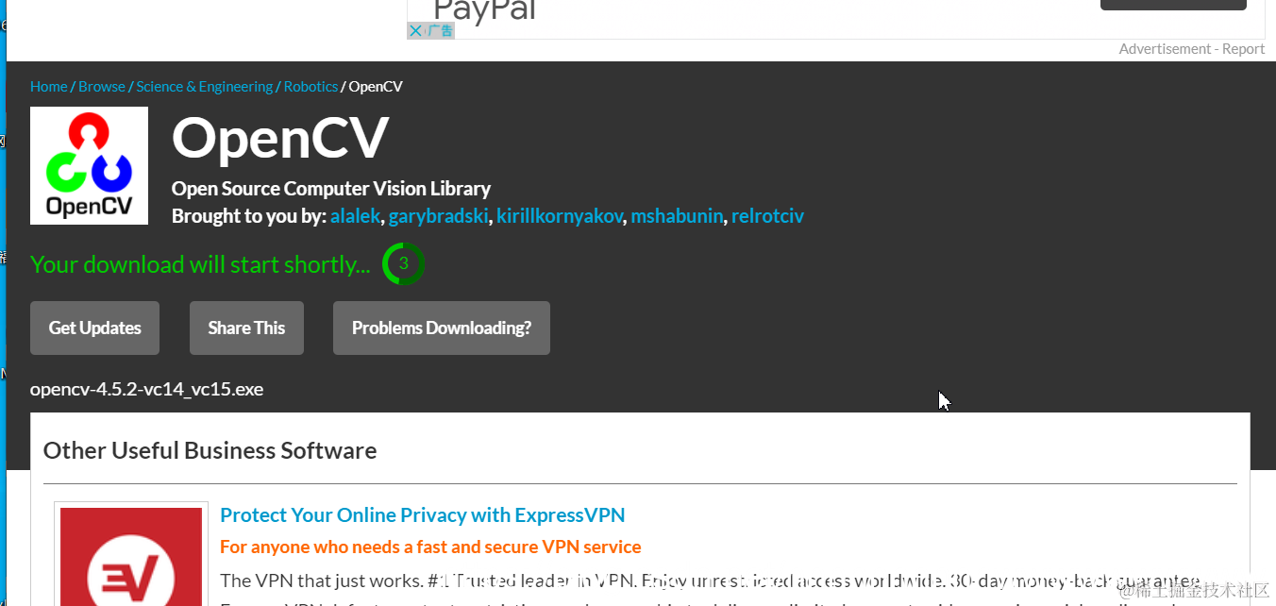Click the dark button in PayPal ad
The image size is (1276, 606).
click(x=1173, y=5)
